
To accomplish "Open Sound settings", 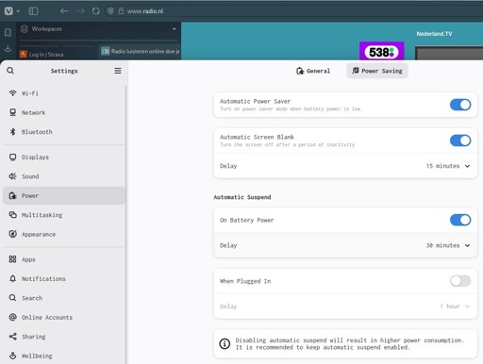I will click(x=64, y=176).
